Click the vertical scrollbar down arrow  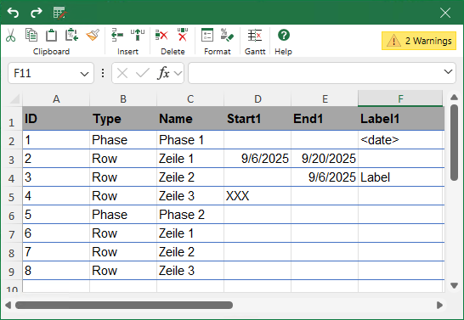click(455, 285)
